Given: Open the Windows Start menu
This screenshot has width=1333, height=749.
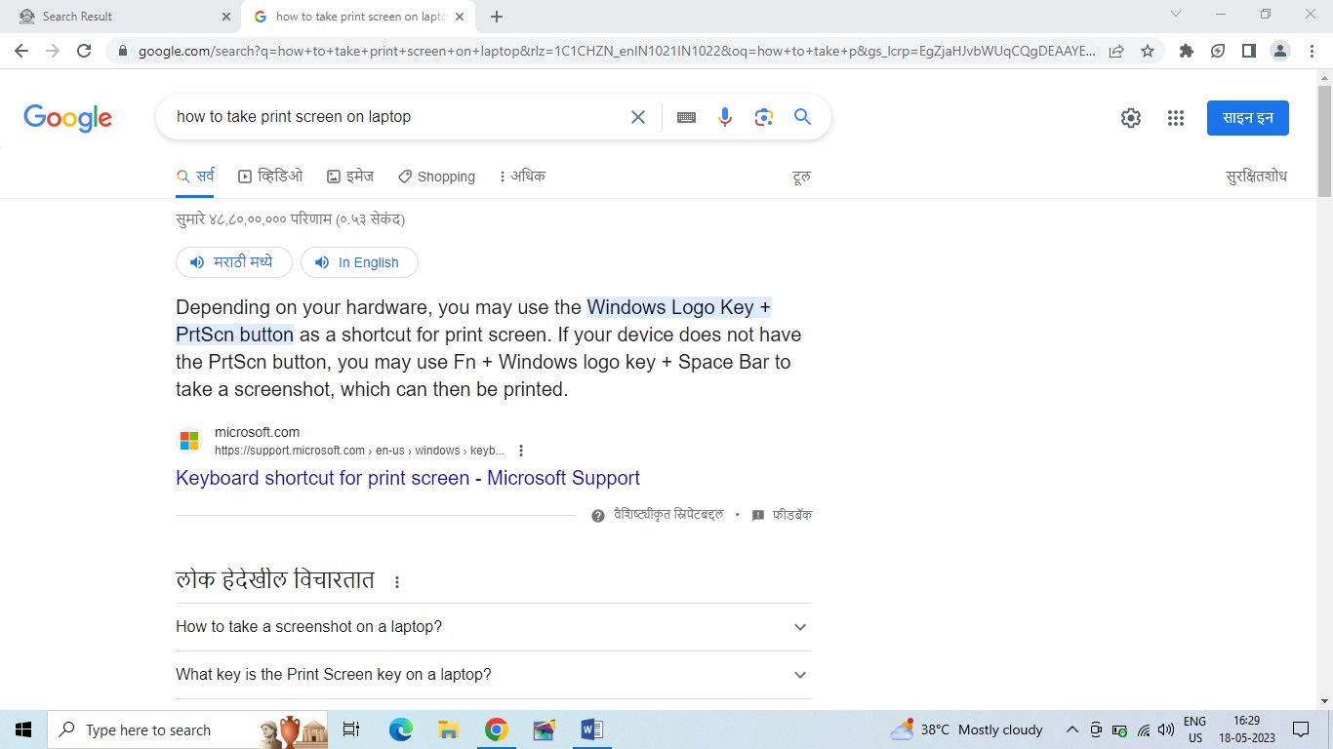Looking at the screenshot, I should (23, 729).
